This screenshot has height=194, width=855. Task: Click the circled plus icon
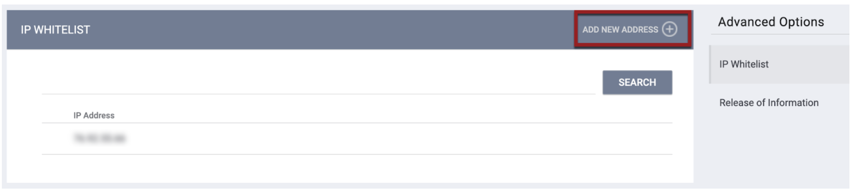tap(669, 29)
